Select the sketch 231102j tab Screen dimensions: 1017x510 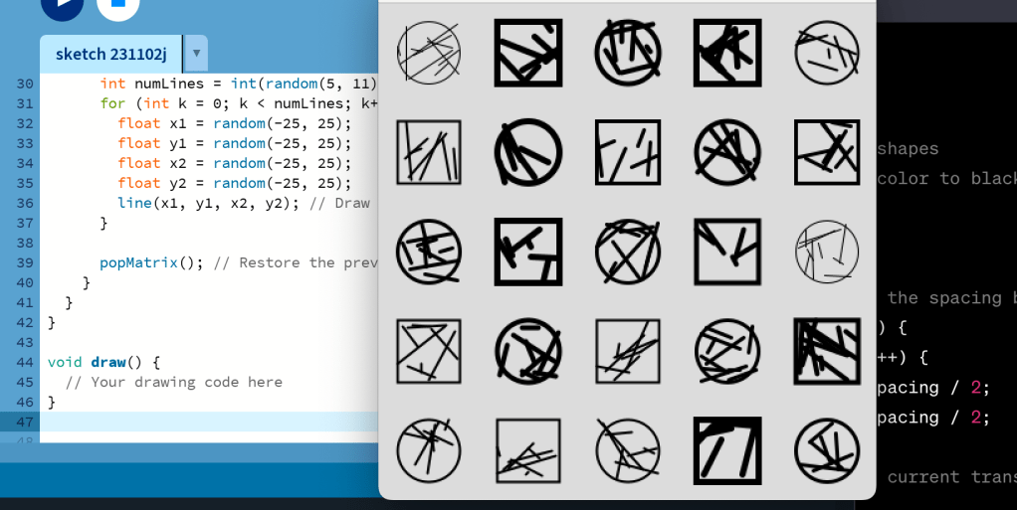111,54
